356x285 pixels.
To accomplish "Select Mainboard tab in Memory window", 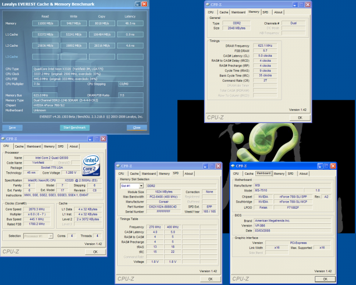I will click(239, 12).
